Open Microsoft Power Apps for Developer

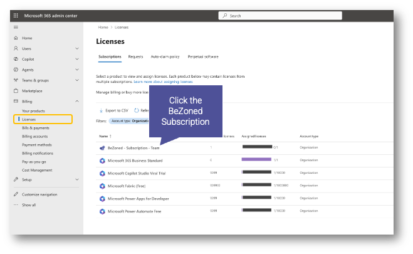click(139, 198)
